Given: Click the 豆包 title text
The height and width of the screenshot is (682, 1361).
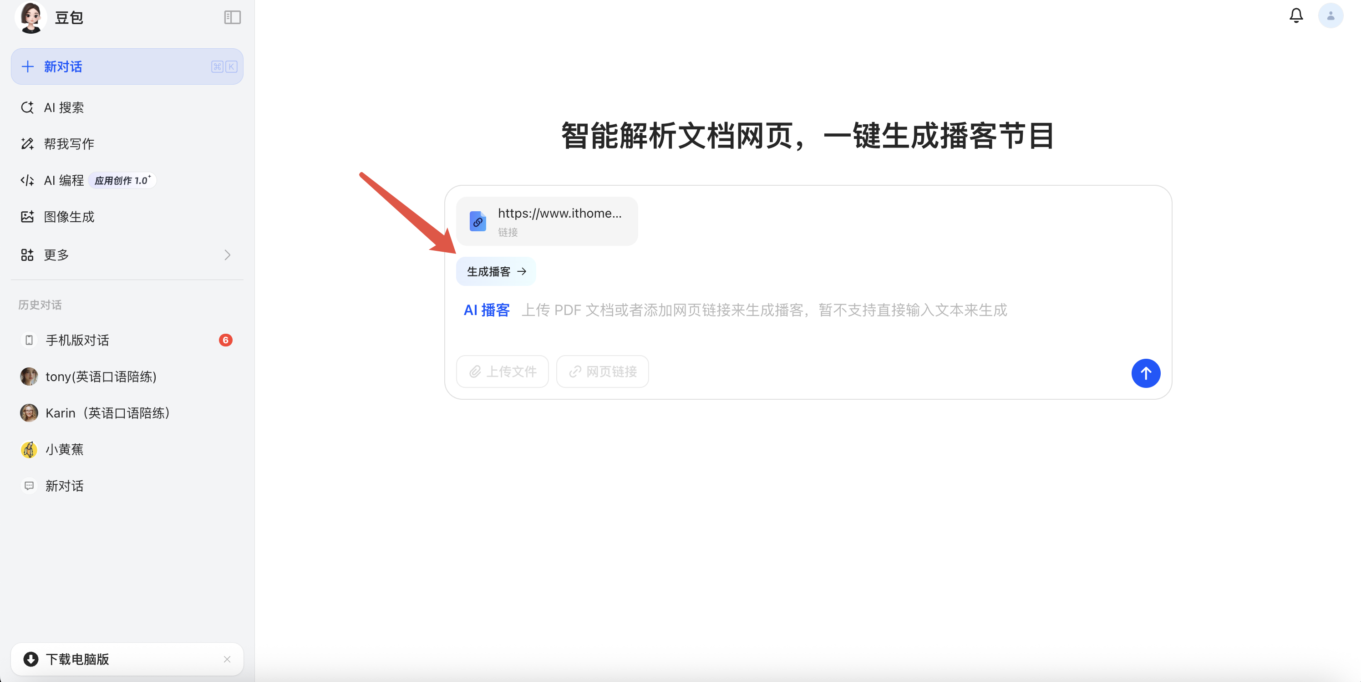Looking at the screenshot, I should coord(69,17).
